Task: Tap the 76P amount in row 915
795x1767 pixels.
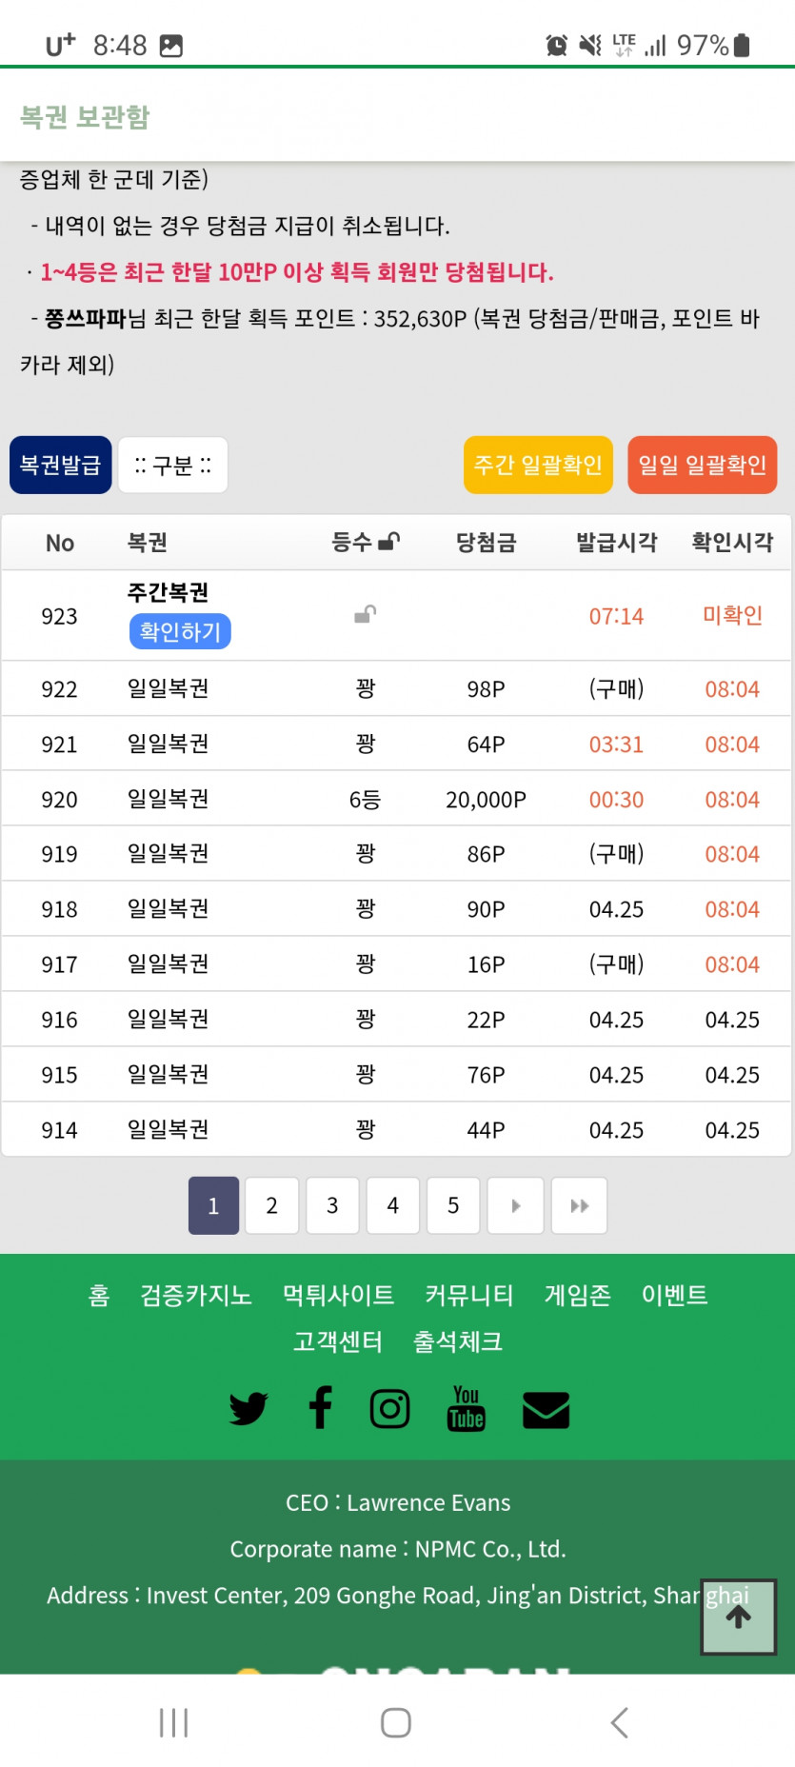Action: coord(487,1075)
